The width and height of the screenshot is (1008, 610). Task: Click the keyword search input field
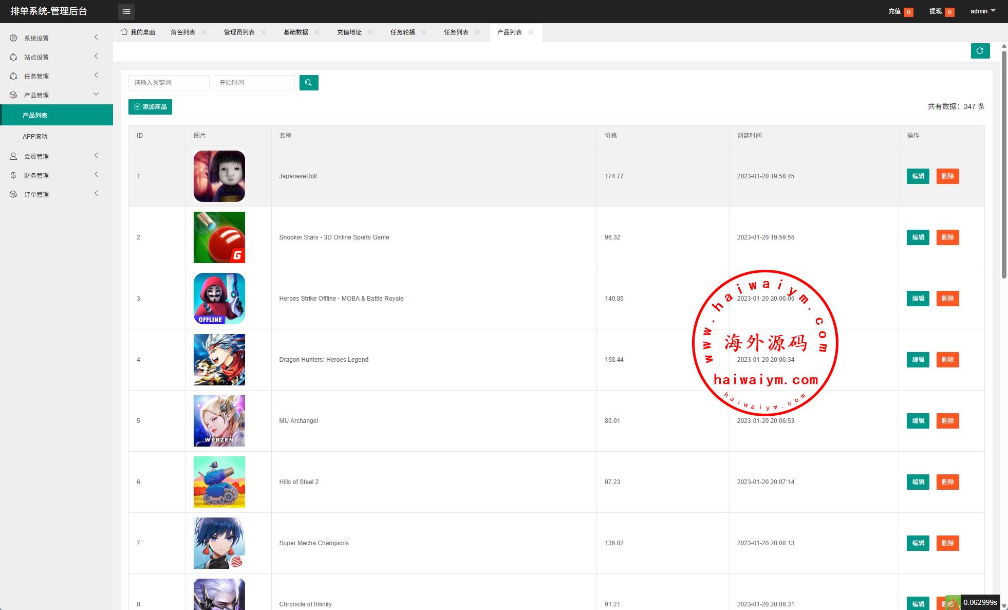(x=169, y=83)
